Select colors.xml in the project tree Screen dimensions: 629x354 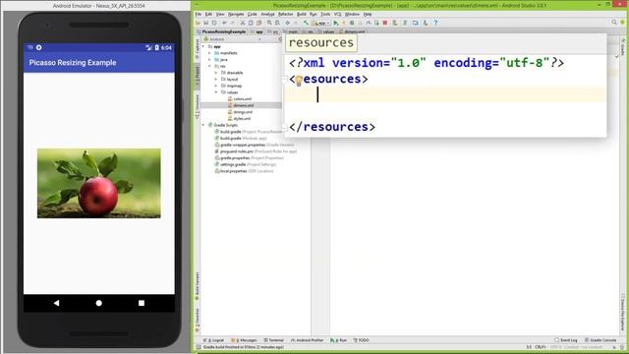(x=240, y=98)
